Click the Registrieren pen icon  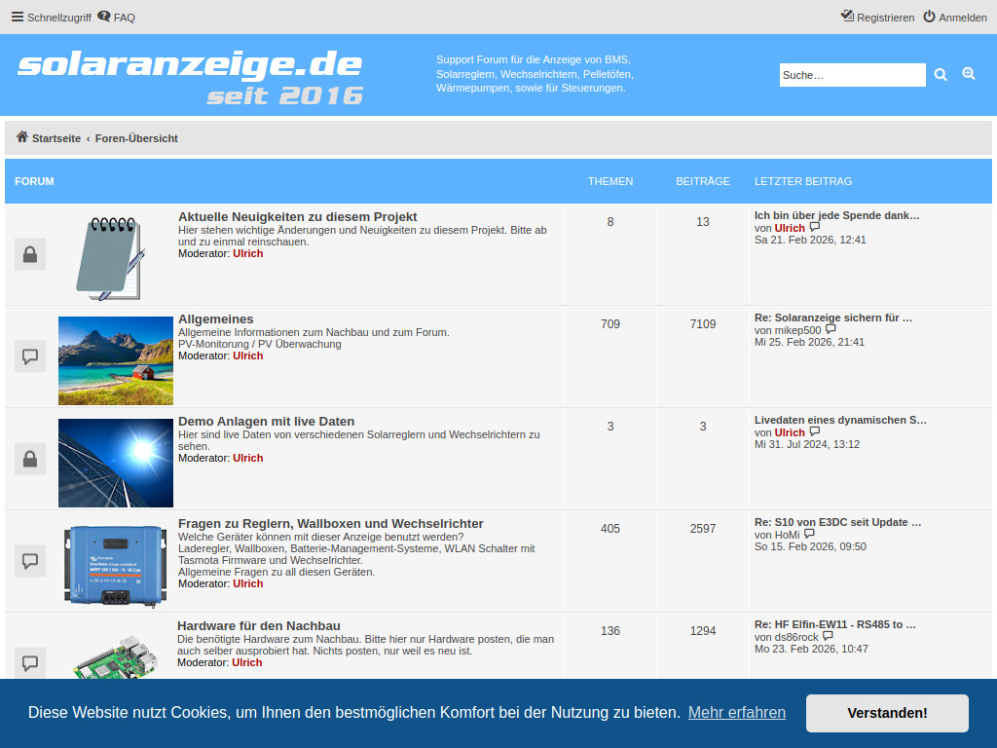click(846, 17)
